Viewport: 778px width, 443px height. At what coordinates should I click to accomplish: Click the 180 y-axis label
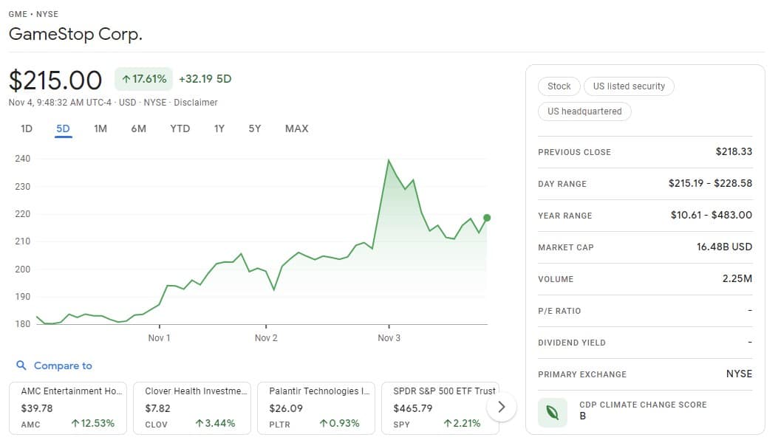pos(22,324)
